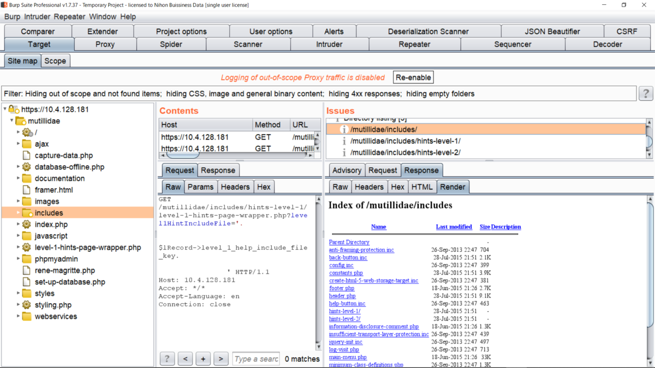Click the framer.html page icon
The height and width of the screenshot is (368, 655).
26,190
